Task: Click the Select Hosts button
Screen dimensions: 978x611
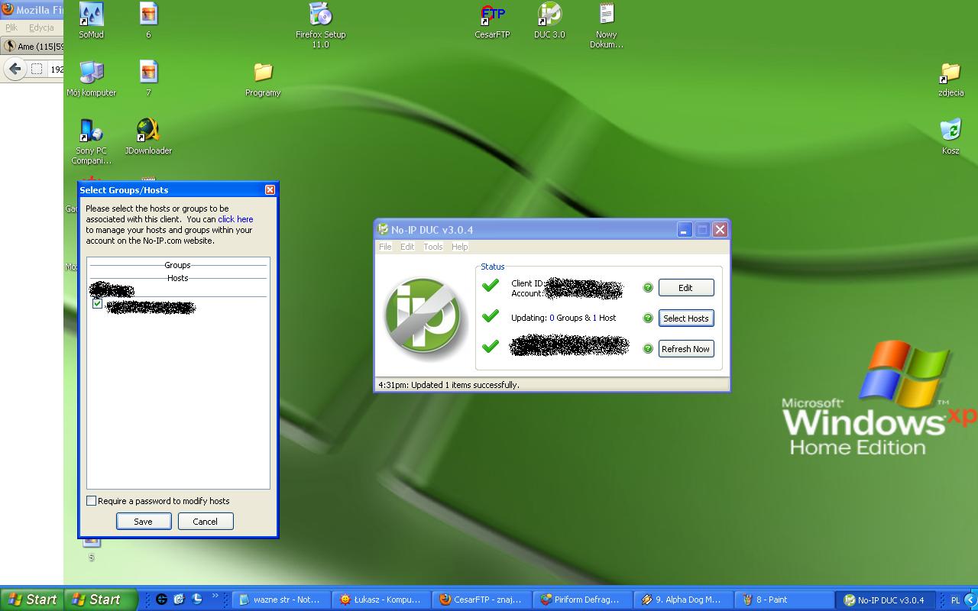Action: [686, 318]
